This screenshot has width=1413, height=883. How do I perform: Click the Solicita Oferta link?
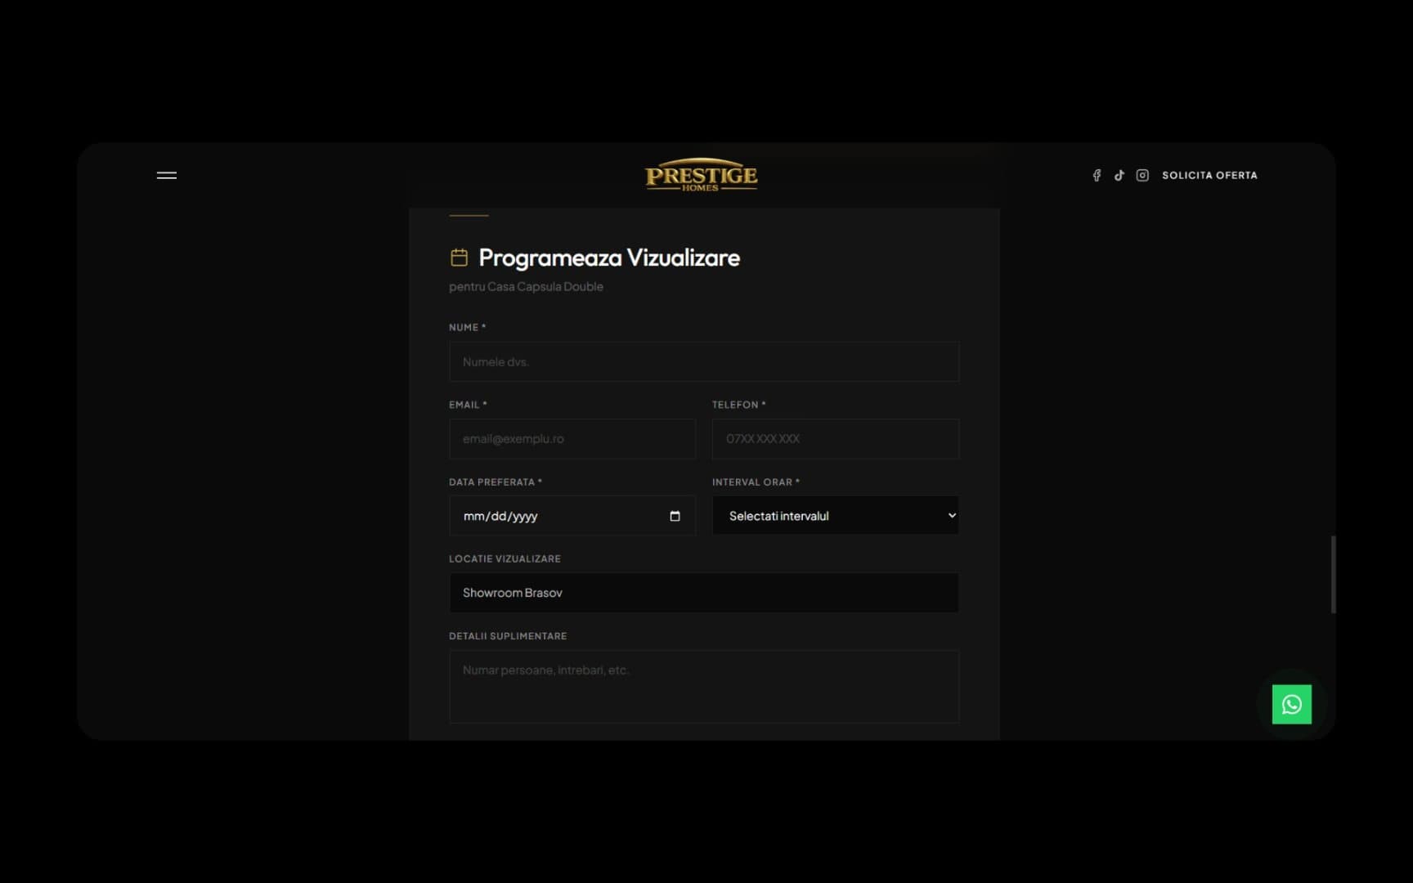pos(1209,175)
